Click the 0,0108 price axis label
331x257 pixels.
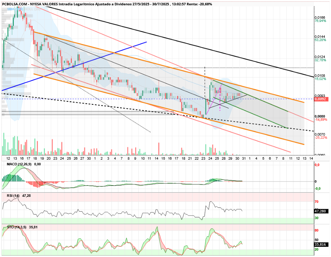pyautogui.click(x=320, y=75)
